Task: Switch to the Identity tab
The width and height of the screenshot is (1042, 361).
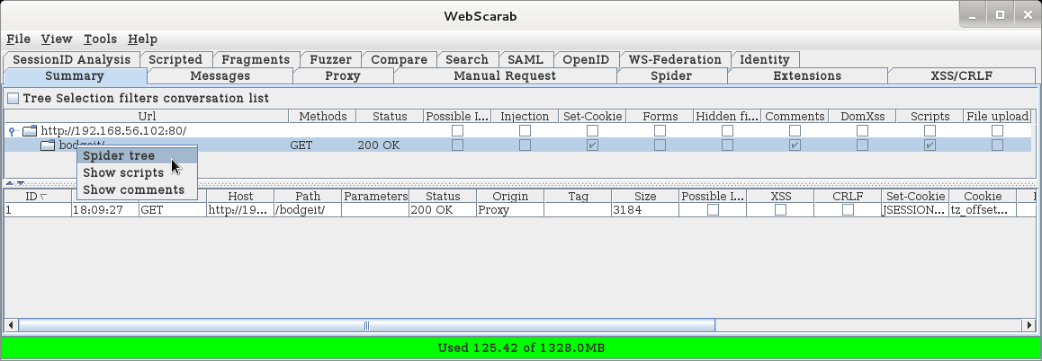Action: tap(765, 60)
